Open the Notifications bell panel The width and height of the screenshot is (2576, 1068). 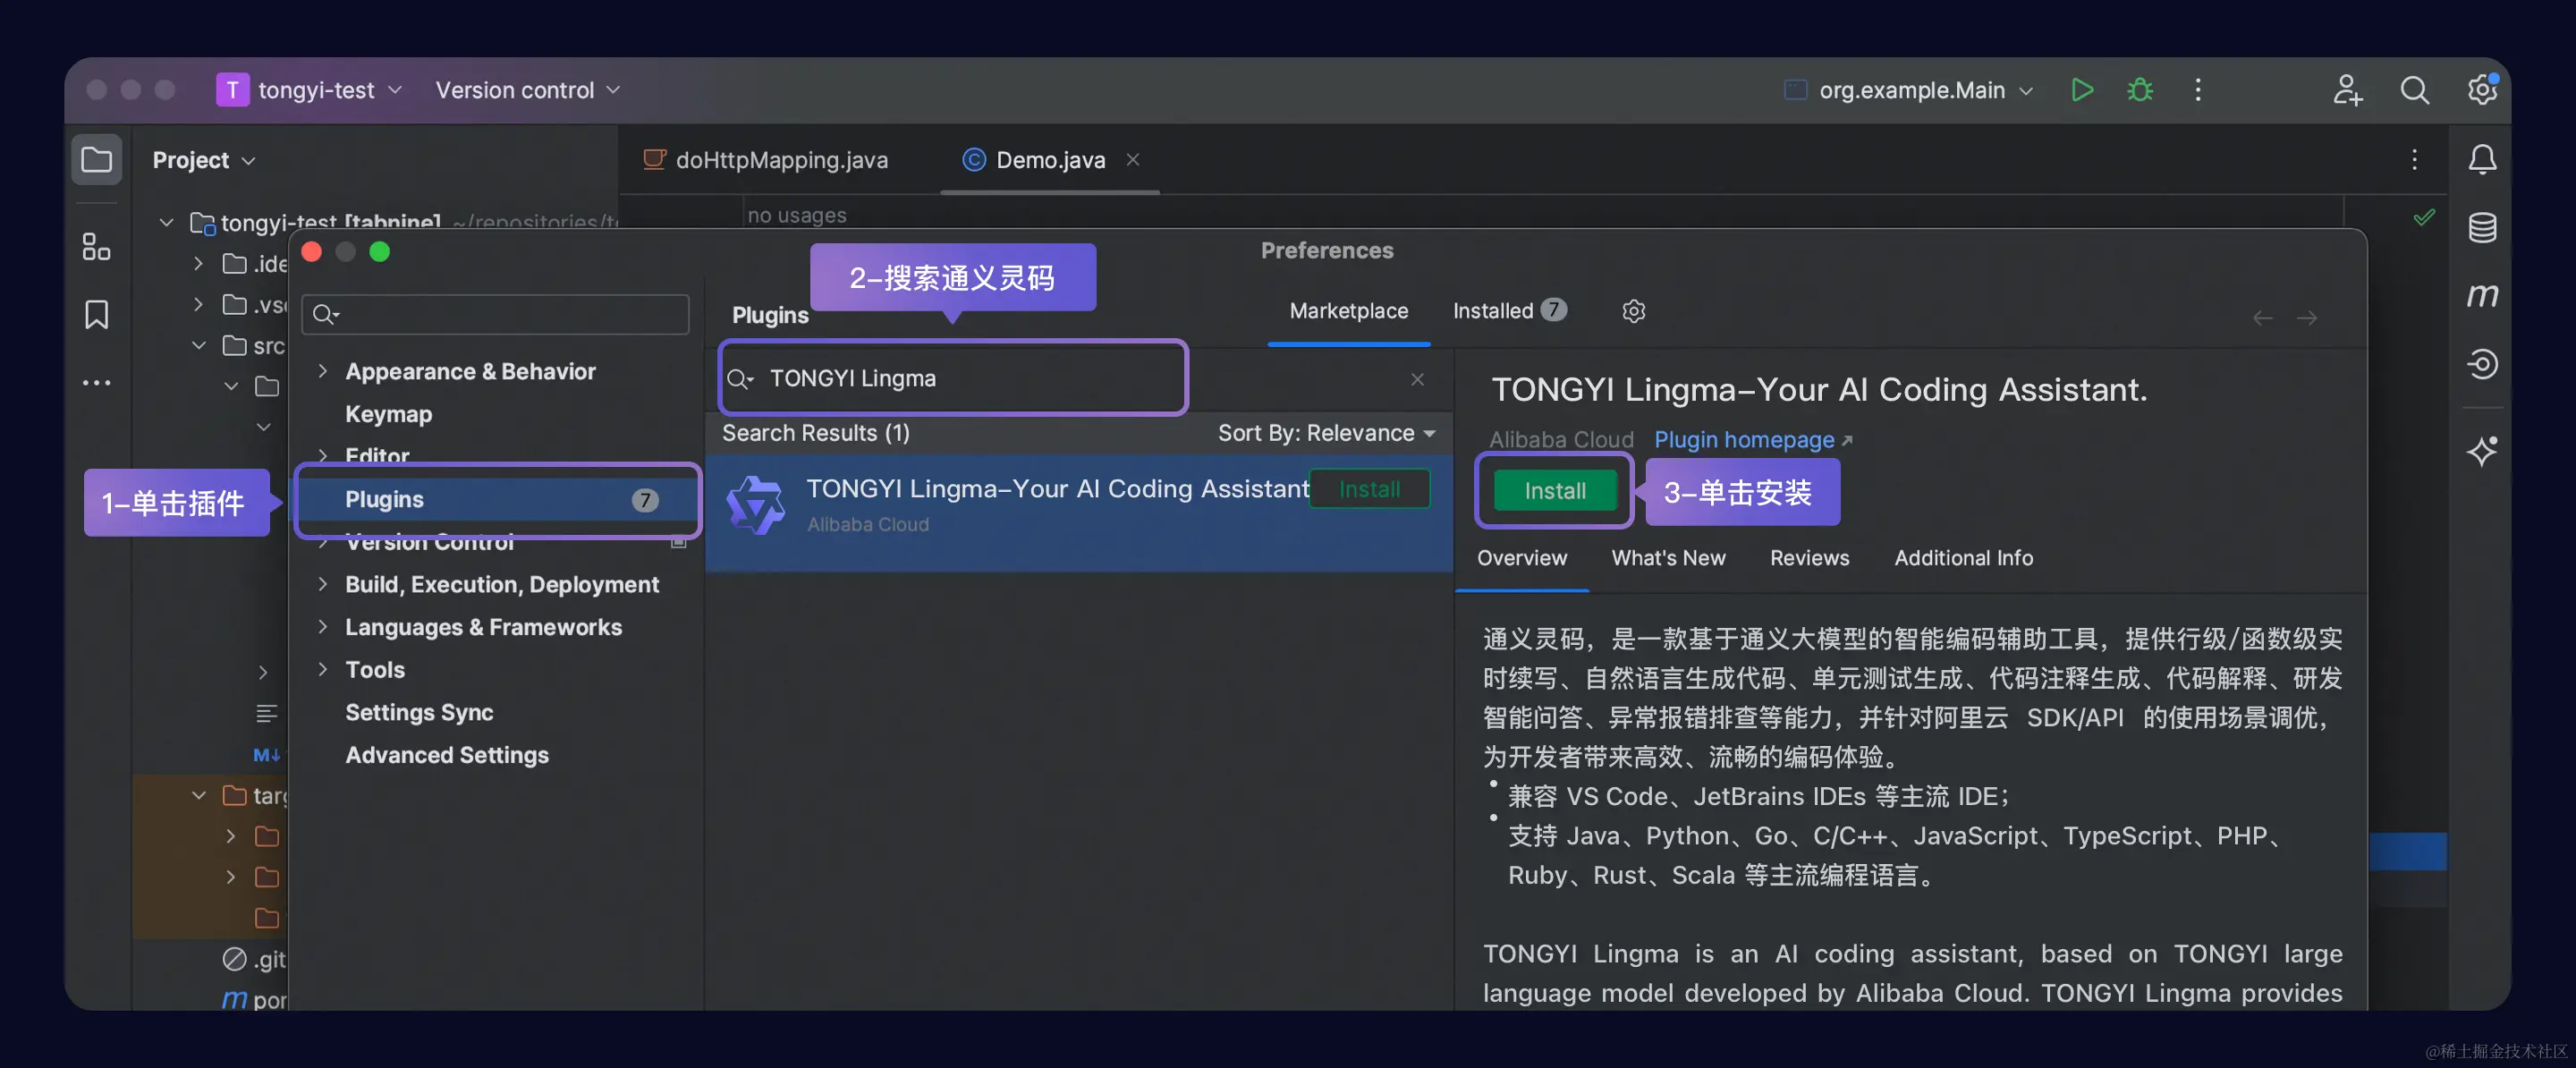(2482, 160)
